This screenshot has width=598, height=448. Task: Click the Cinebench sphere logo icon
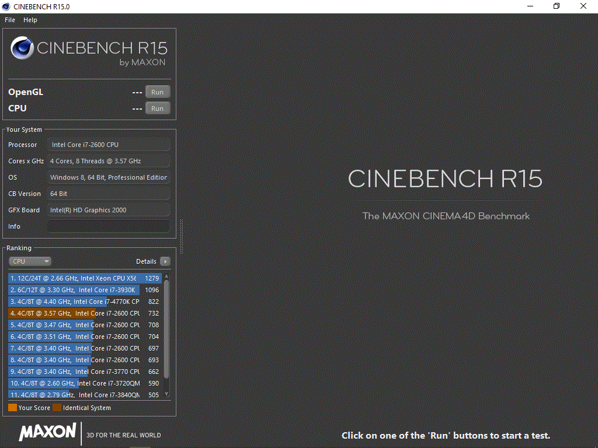click(22, 48)
